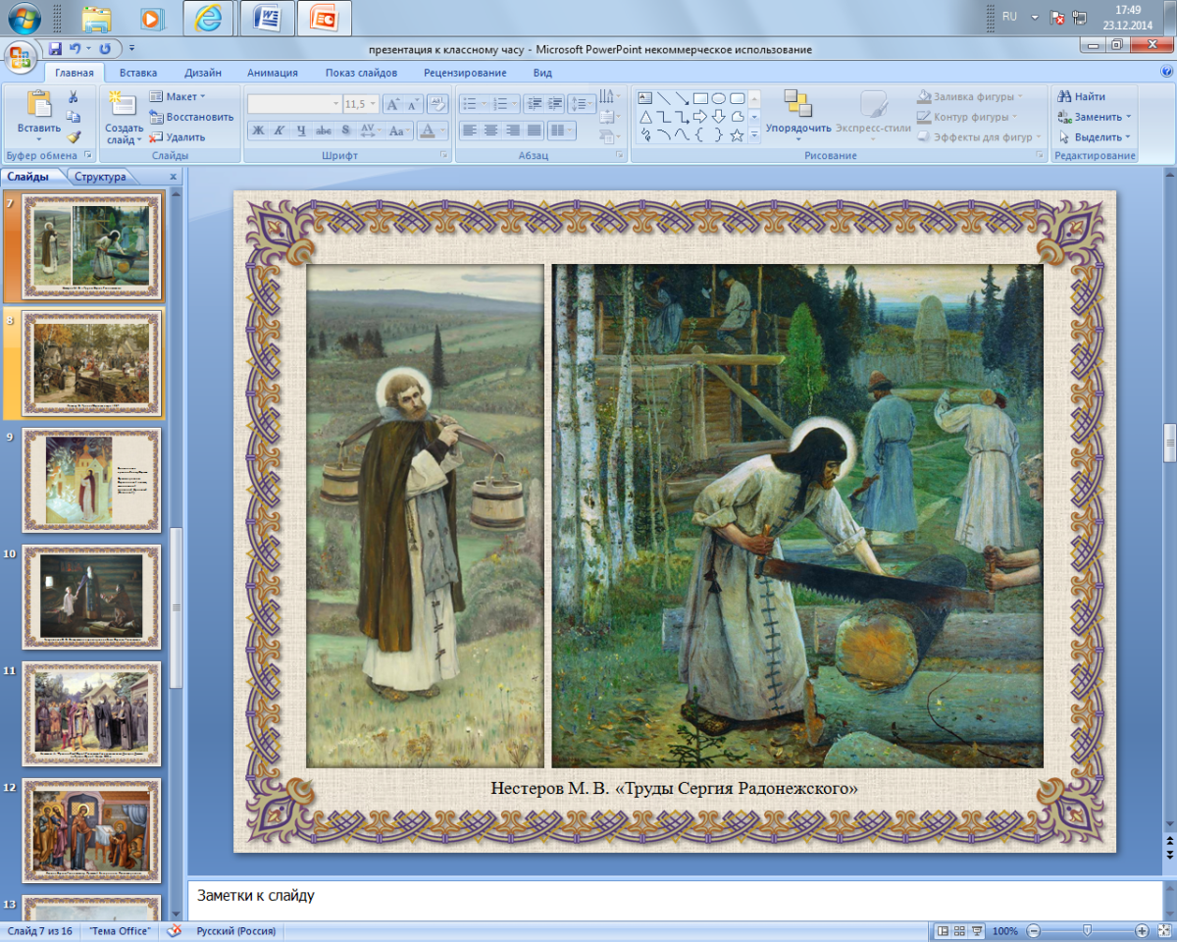Image resolution: width=1177 pixels, height=942 pixels.
Task: Switch to slide sorter view icon
Action: (958, 930)
